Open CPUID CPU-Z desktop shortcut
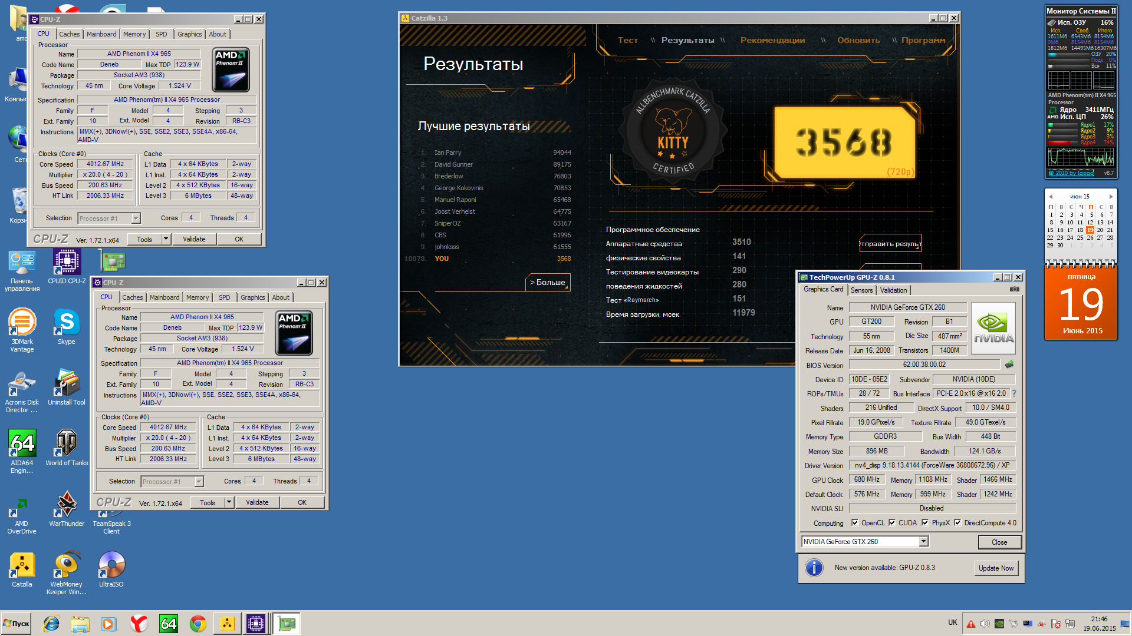 [x=67, y=266]
